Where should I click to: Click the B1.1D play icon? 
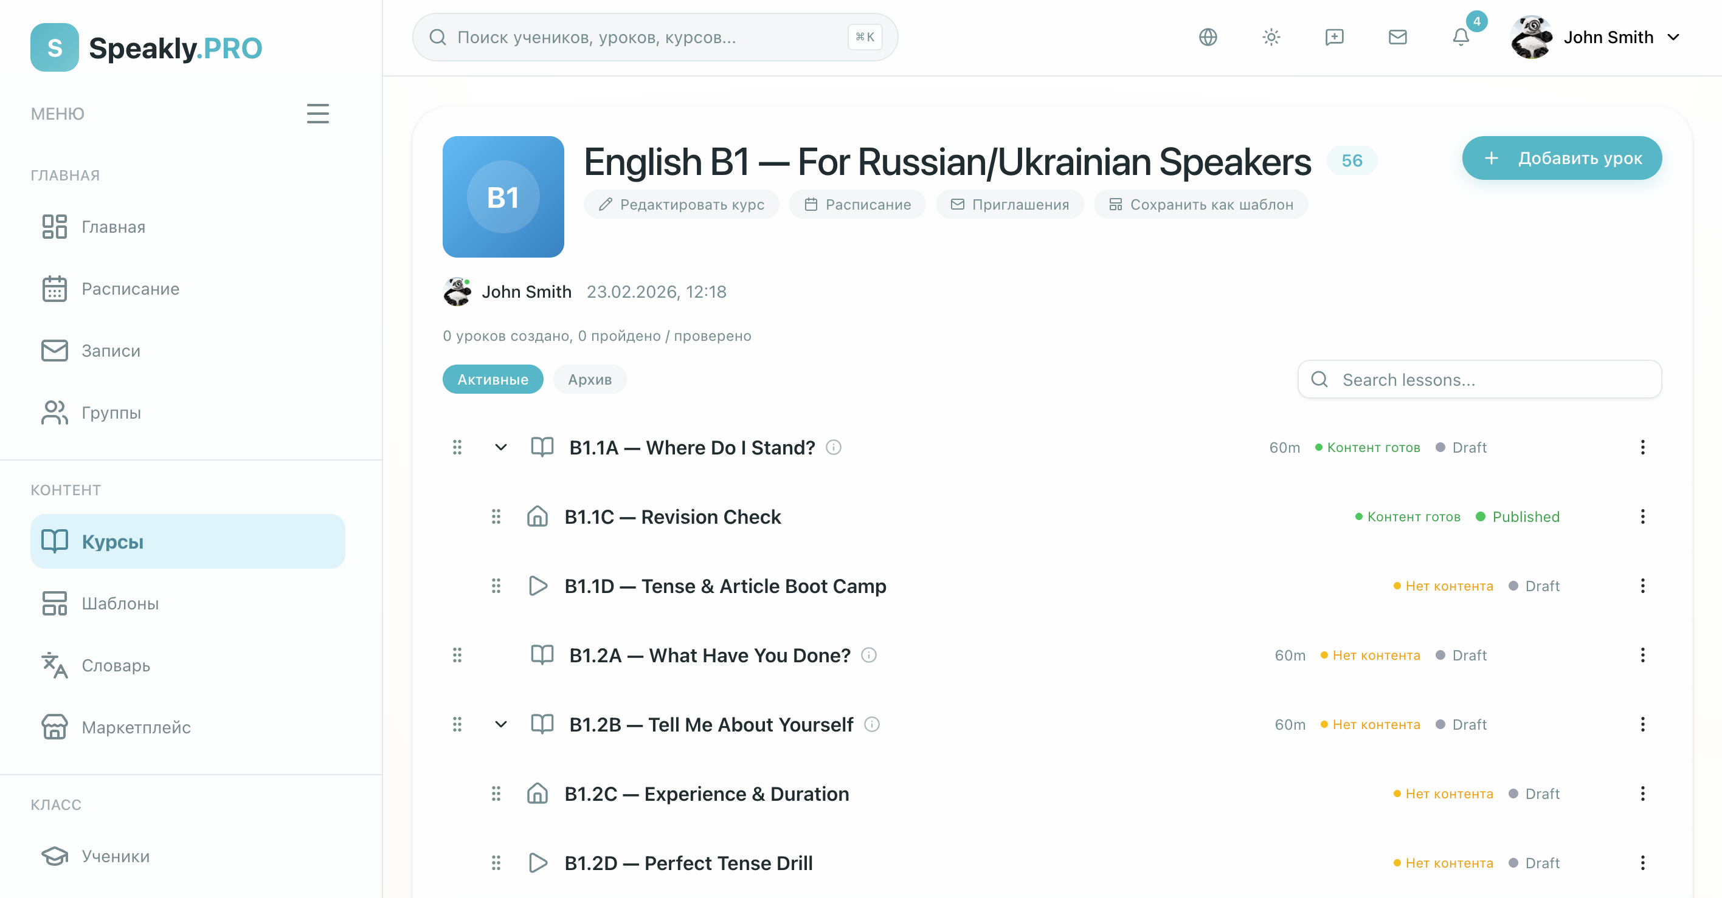538,586
